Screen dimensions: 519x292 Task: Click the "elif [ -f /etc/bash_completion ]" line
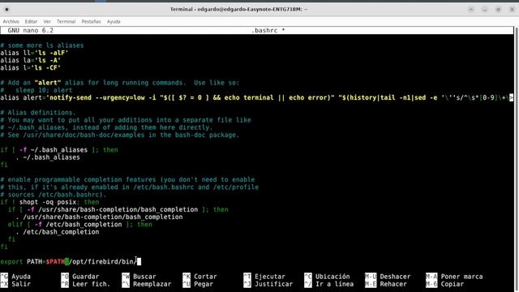point(79,225)
